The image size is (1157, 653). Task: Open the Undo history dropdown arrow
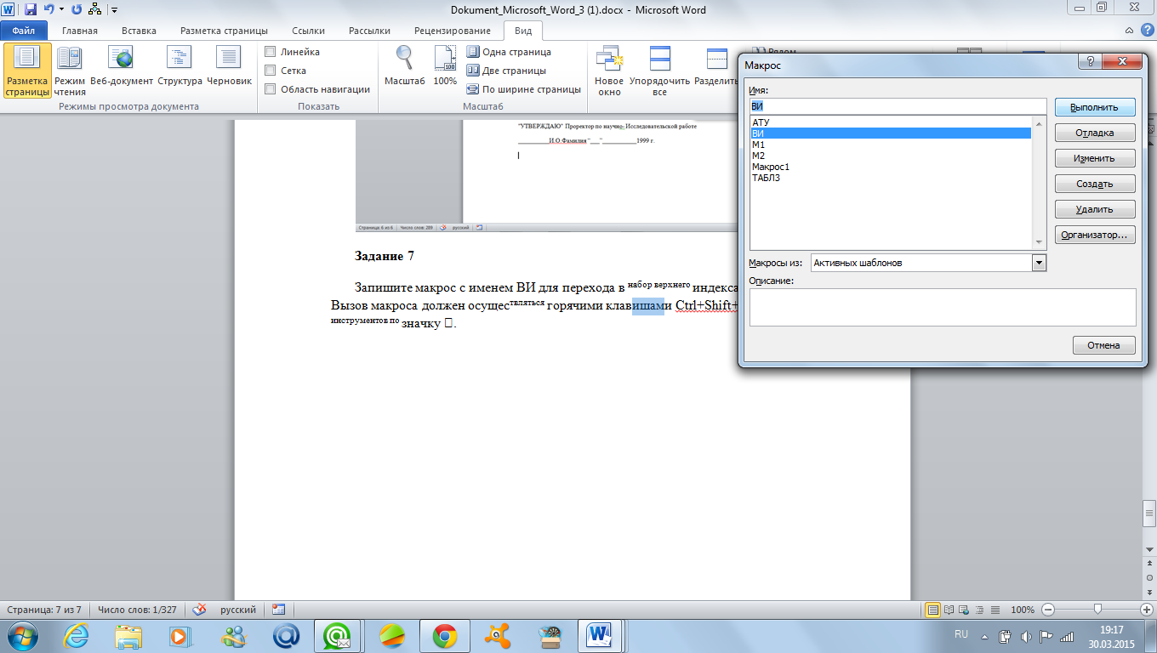(61, 10)
